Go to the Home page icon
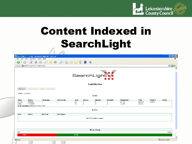The width and height of the screenshot is (192, 144). pos(41,62)
